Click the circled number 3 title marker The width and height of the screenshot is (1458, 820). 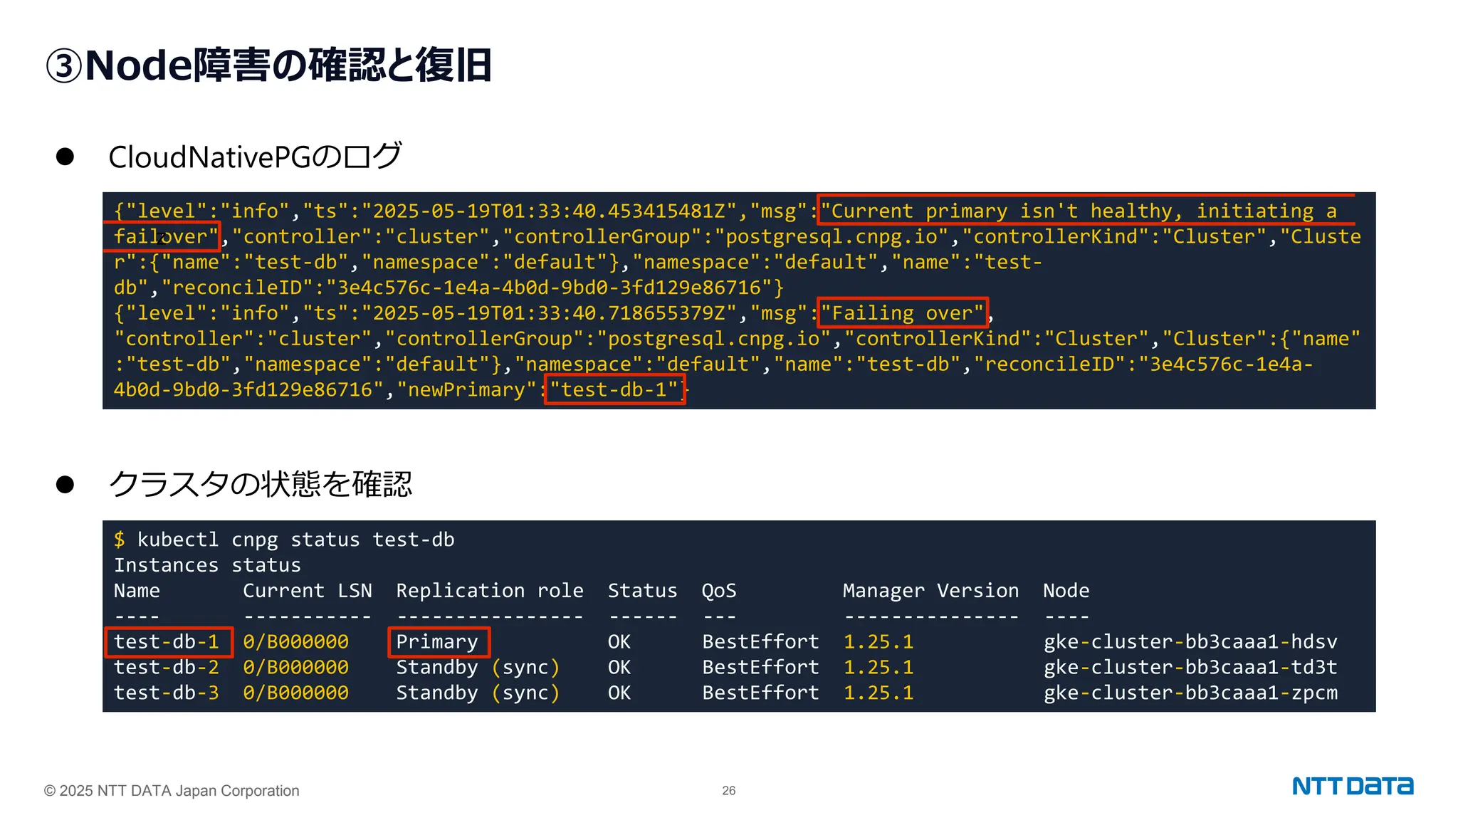(x=64, y=66)
